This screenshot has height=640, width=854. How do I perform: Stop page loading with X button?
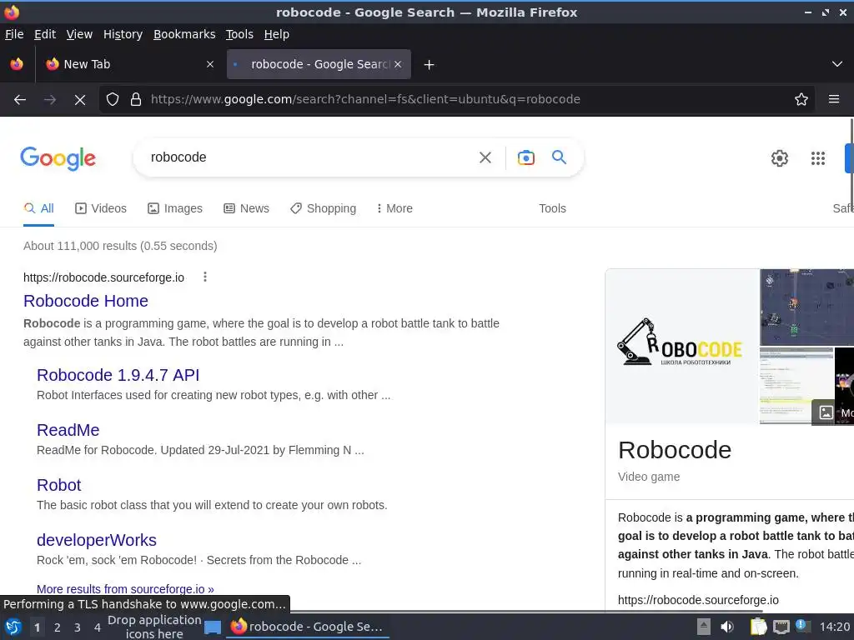click(80, 100)
